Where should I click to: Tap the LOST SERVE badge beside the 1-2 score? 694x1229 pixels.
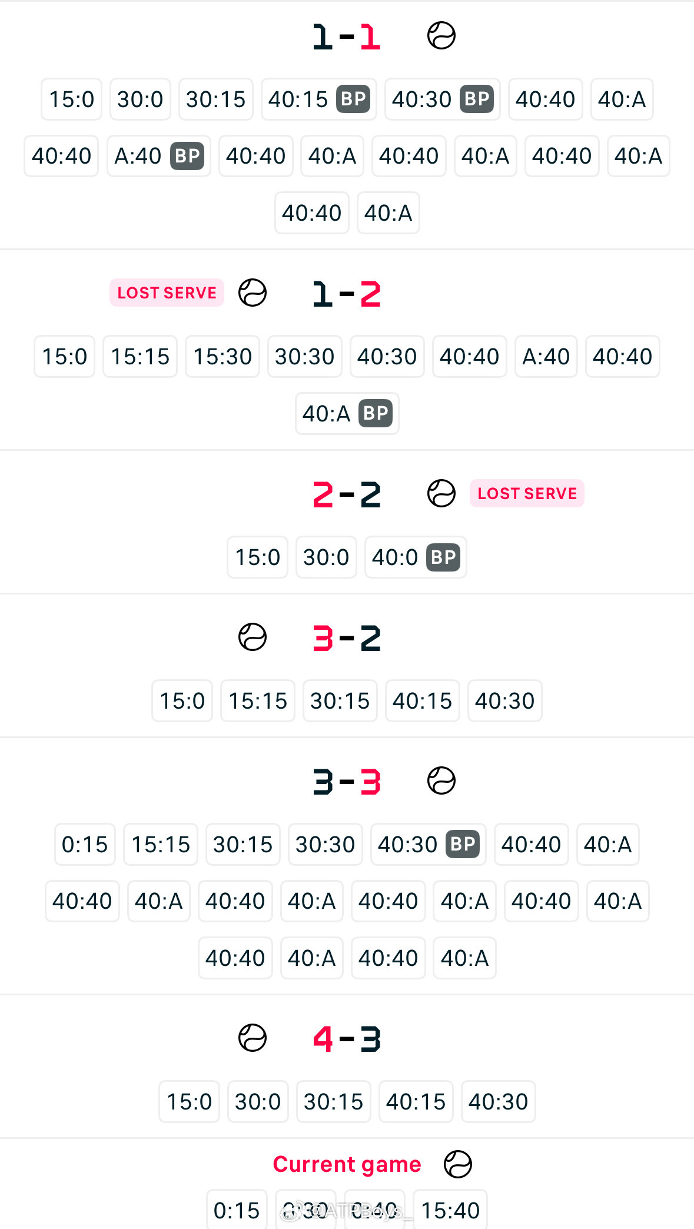(167, 293)
